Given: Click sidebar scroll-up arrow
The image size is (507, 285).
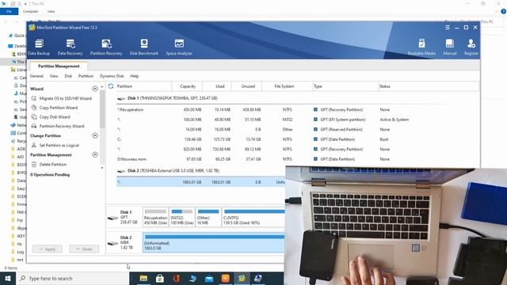Looking at the screenshot, I should 102,87.
